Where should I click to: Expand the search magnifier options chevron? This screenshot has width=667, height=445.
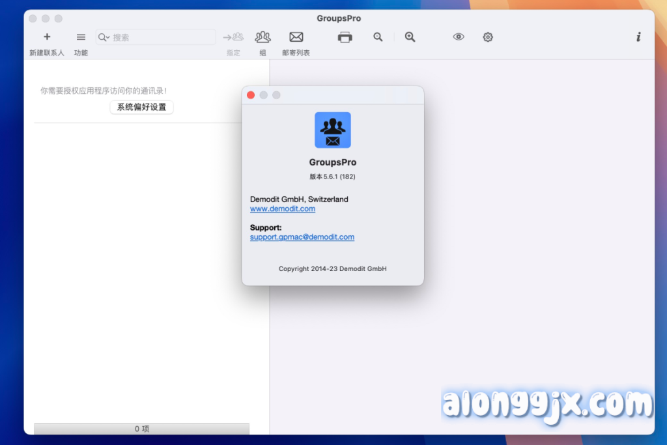pos(104,37)
